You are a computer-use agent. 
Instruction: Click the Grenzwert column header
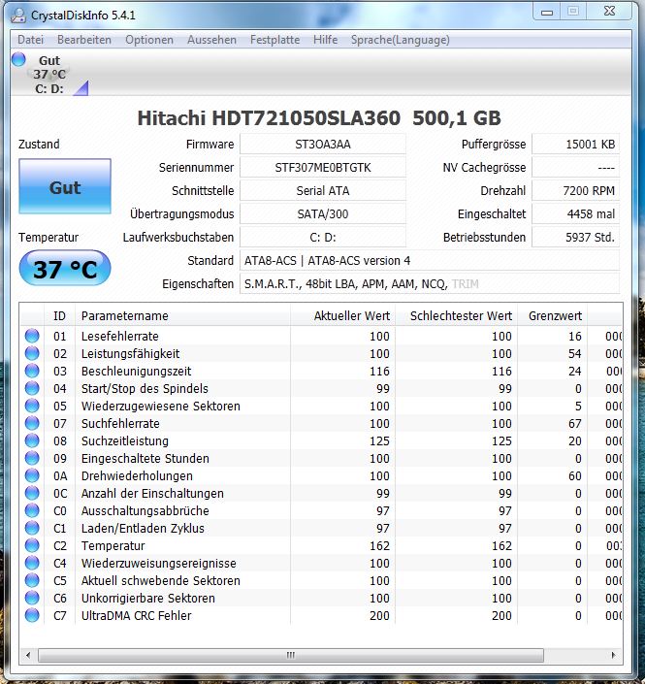[x=552, y=316]
